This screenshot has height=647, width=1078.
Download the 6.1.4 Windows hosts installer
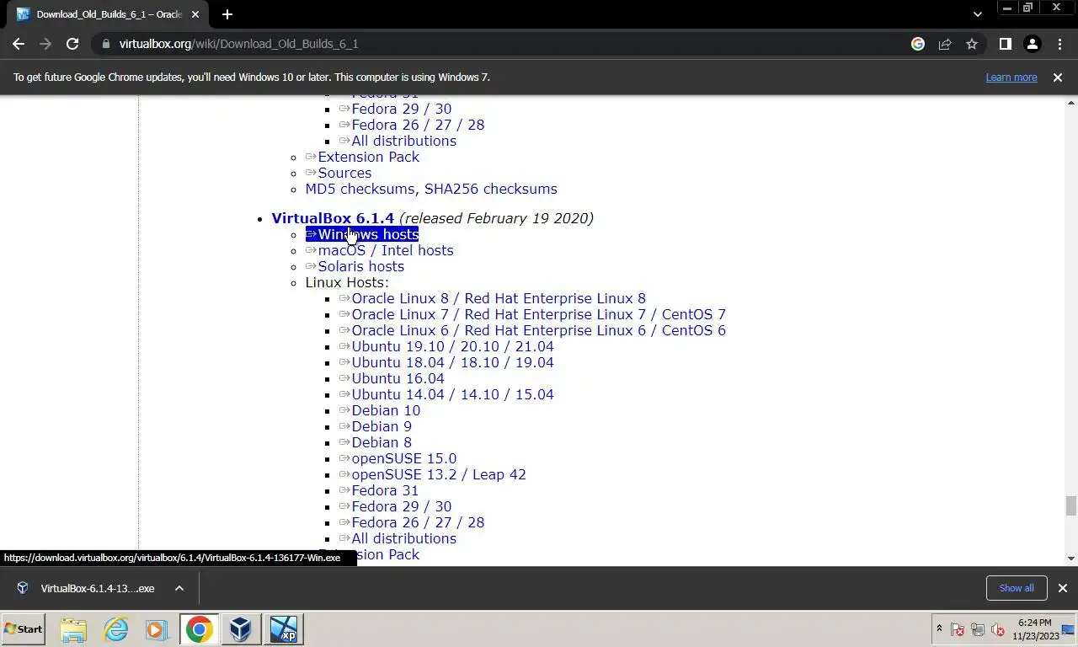(362, 234)
